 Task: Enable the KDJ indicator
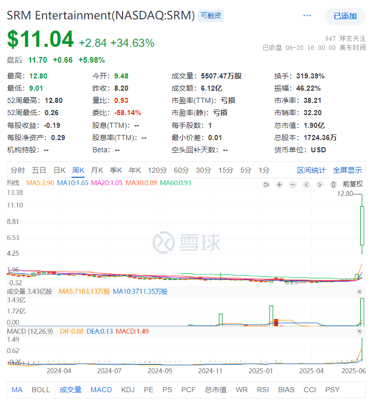pos(128,390)
